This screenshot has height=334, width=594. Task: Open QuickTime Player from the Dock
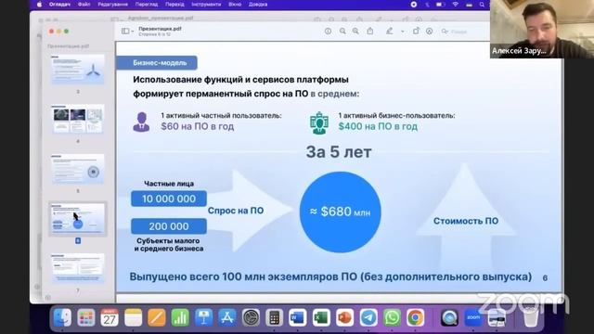pos(449,317)
